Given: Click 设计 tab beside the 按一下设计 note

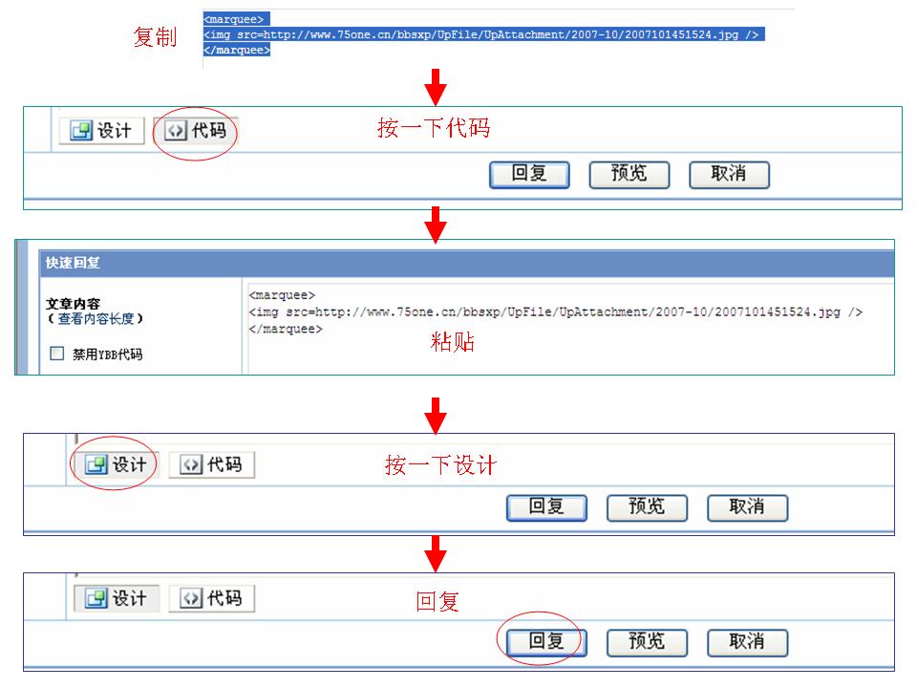Looking at the screenshot, I should click(117, 464).
